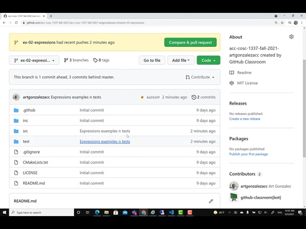Image resolution: width=306 pixels, height=229 pixels.
Task: Open Chrome three-dot menu
Action: point(302,22)
